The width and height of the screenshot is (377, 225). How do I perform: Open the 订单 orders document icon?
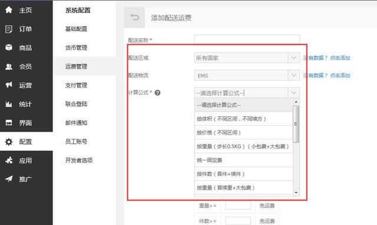[x=9, y=29]
